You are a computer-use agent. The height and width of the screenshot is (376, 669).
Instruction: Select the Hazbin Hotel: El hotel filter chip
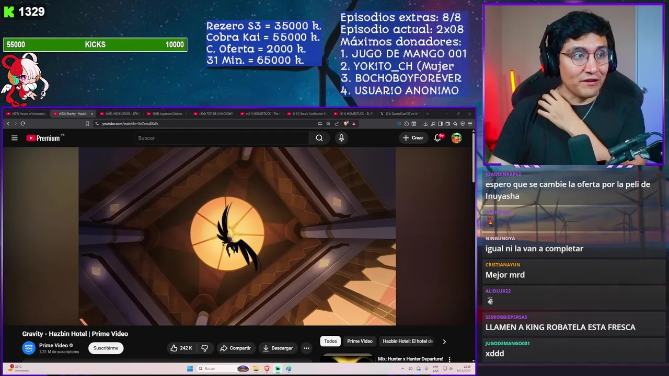tap(408, 341)
